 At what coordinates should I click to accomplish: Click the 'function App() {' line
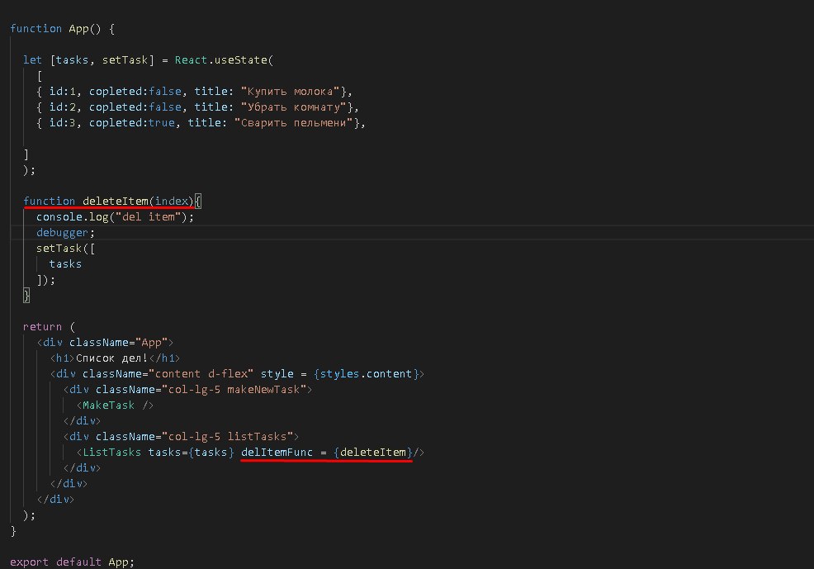tap(62, 29)
